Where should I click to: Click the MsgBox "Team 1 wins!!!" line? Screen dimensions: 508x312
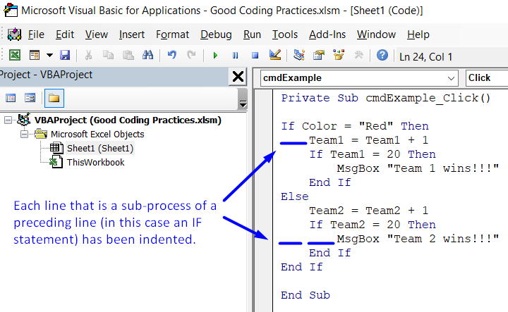(x=418, y=168)
